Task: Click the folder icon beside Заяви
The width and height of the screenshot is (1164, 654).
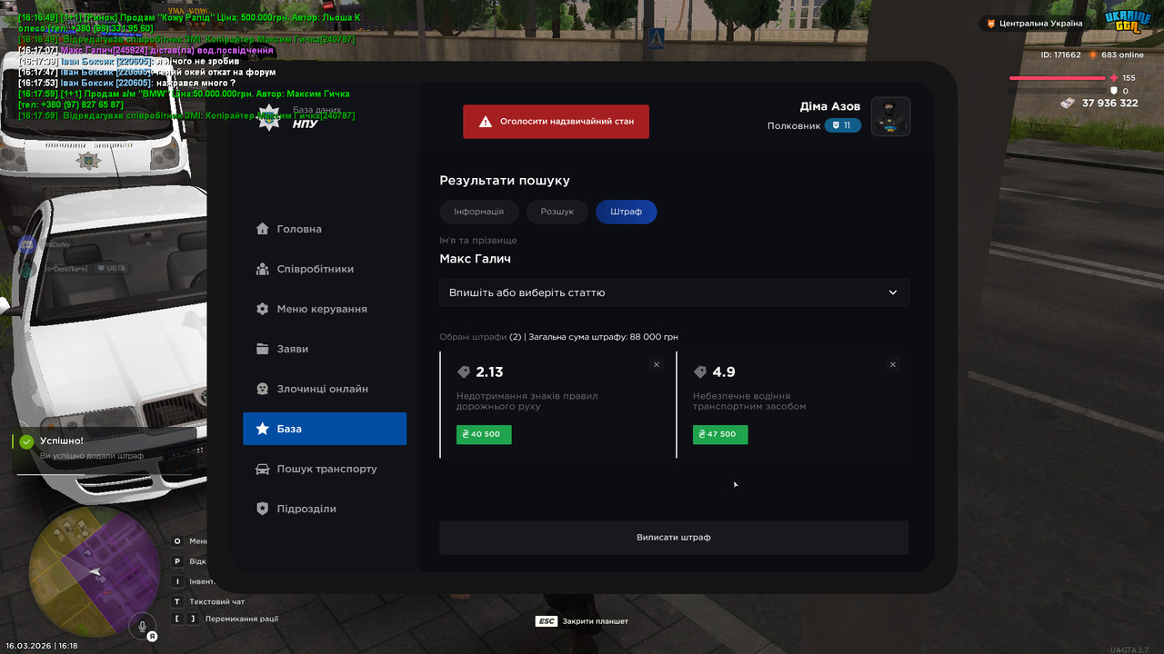Action: tap(263, 349)
